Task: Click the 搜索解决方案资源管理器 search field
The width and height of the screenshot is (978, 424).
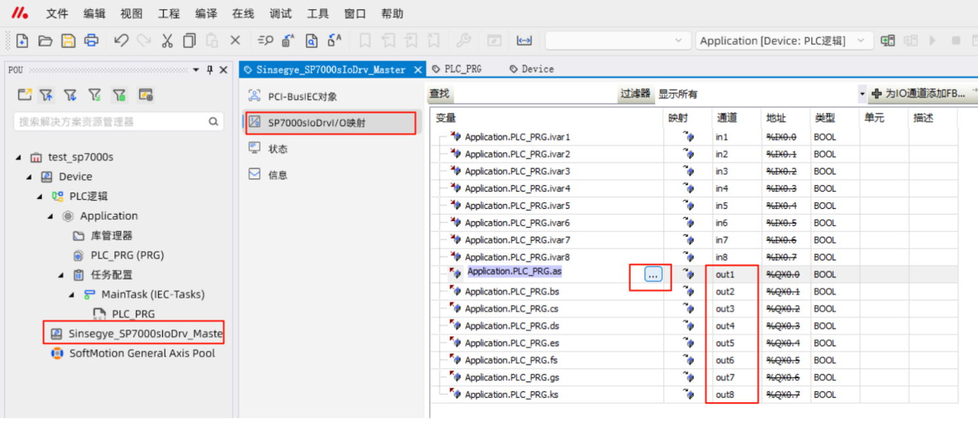Action: click(x=112, y=121)
